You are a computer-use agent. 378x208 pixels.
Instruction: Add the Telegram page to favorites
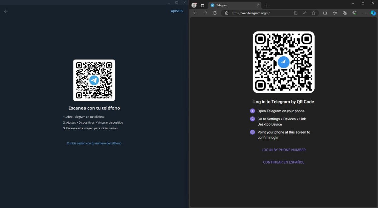point(313,13)
